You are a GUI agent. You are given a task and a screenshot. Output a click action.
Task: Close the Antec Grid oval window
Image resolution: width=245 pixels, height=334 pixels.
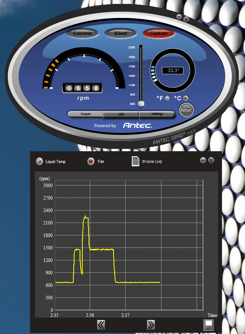(186, 19)
